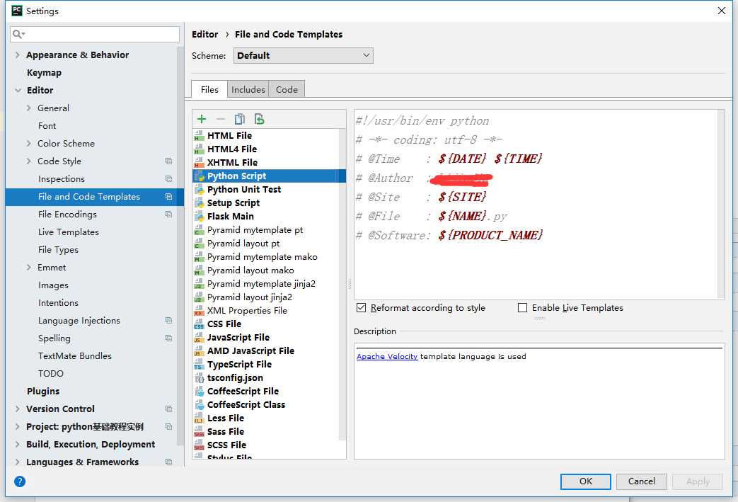This screenshot has width=738, height=502.
Task: Open TextMate Bundles settings
Action: click(75, 356)
